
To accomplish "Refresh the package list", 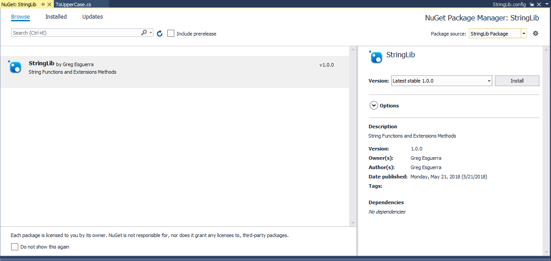I will click(160, 33).
